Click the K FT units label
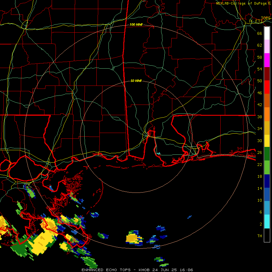This screenshot has width=272, height=272. [x=256, y=21]
